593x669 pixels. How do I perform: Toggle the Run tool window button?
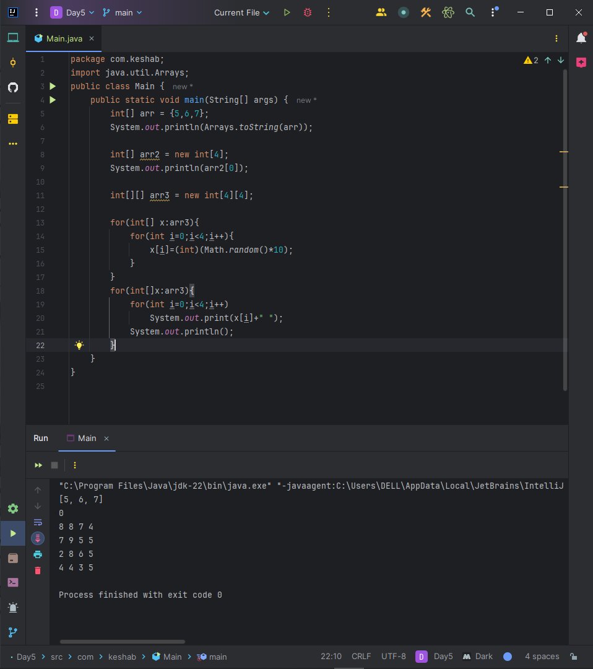coord(13,533)
